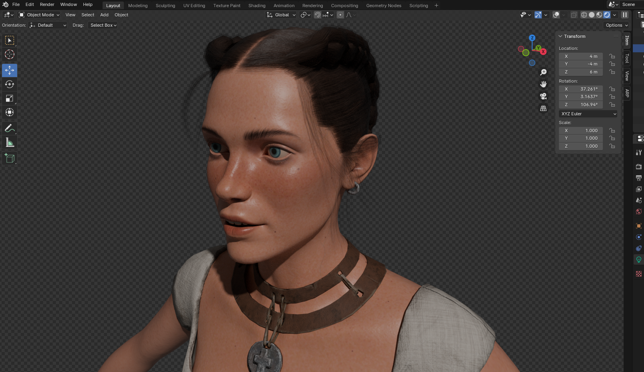
Task: Collapse the Transform panel
Action: click(x=561, y=36)
